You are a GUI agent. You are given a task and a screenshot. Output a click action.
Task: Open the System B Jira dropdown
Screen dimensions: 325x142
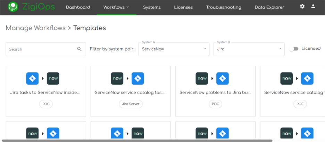[249, 49]
